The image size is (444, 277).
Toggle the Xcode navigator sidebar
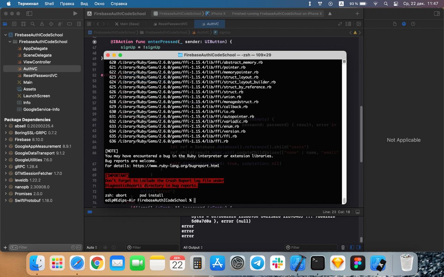click(29, 14)
